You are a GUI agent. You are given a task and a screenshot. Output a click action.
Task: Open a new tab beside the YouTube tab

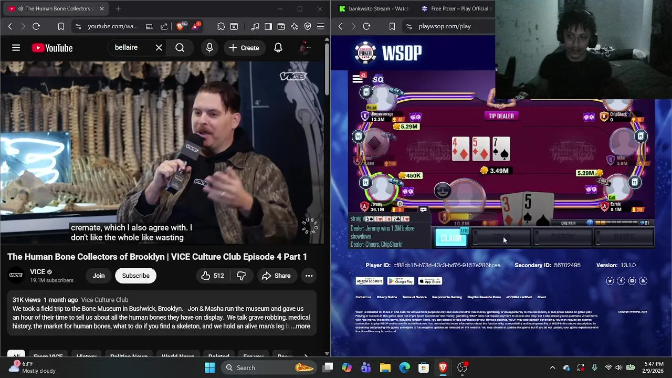[x=118, y=8]
